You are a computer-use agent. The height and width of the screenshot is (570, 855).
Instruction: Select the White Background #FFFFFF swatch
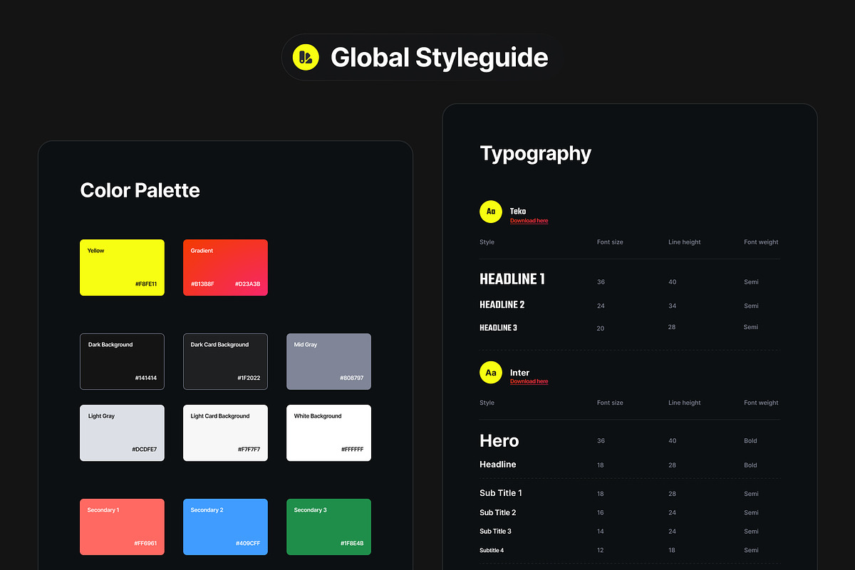click(x=328, y=432)
